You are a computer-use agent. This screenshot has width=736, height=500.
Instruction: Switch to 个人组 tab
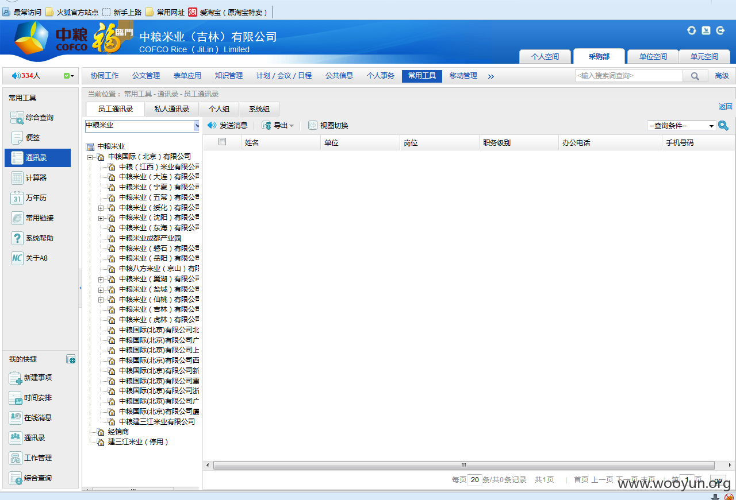[x=219, y=109]
